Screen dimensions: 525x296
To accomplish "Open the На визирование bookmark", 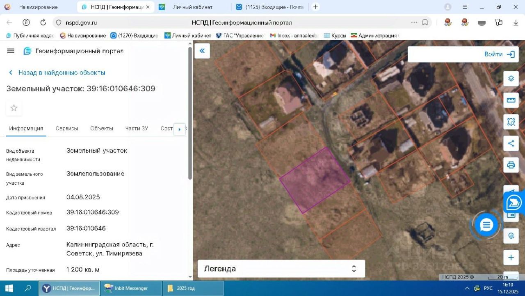I will pos(83,36).
